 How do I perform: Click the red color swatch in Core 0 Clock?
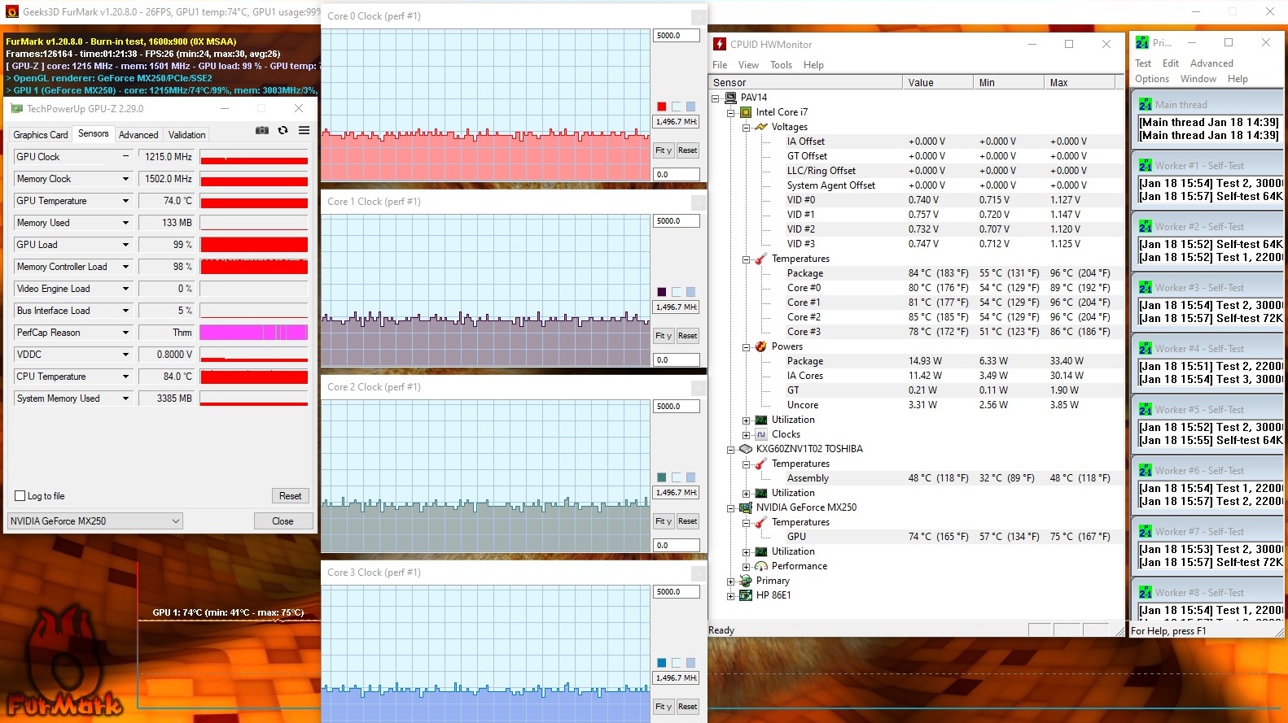point(662,107)
